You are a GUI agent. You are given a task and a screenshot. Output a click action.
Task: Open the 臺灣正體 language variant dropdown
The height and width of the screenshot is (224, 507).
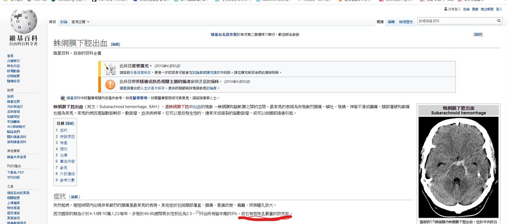[x=81, y=22]
